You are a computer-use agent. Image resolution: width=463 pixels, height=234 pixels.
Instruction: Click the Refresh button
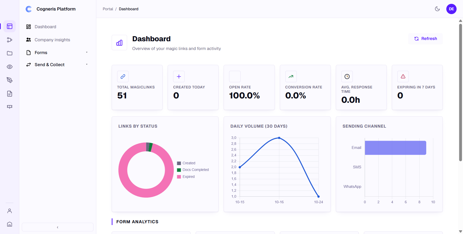[x=425, y=39]
